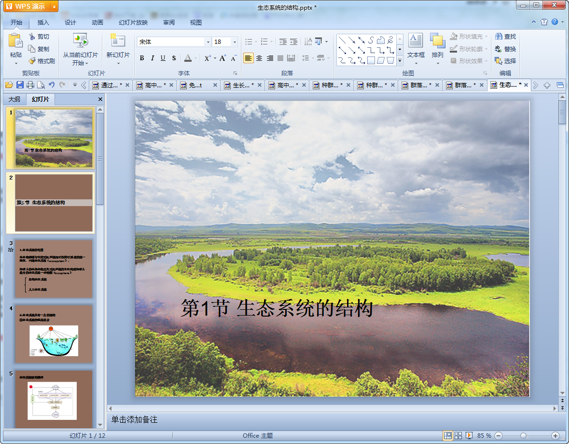The image size is (569, 444).
Task: Click the Save icon in quick toolbar
Action: pyautogui.click(x=20, y=85)
